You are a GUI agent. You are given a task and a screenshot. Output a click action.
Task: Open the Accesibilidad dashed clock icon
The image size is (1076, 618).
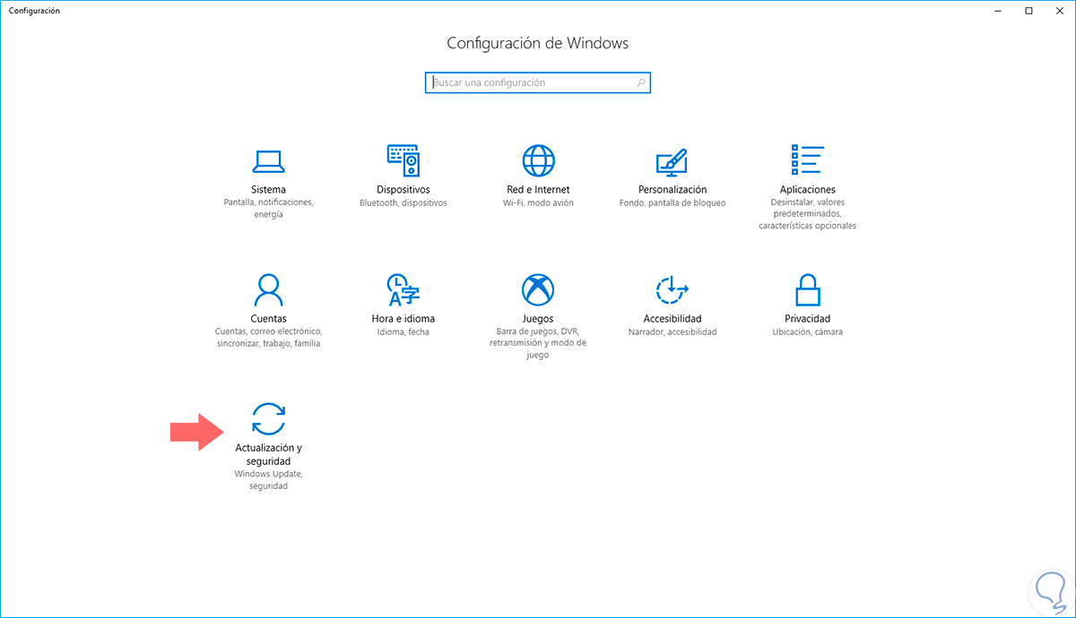[x=672, y=289]
